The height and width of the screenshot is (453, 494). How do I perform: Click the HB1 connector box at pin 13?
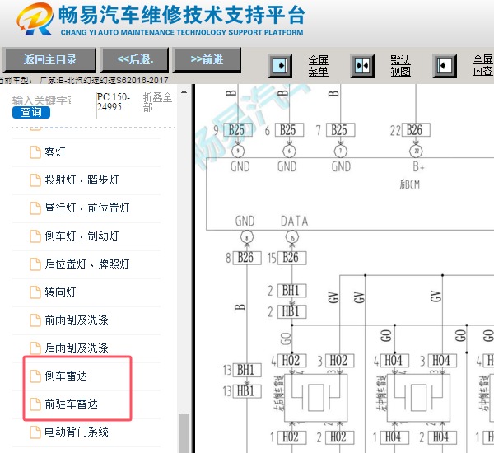(x=247, y=391)
